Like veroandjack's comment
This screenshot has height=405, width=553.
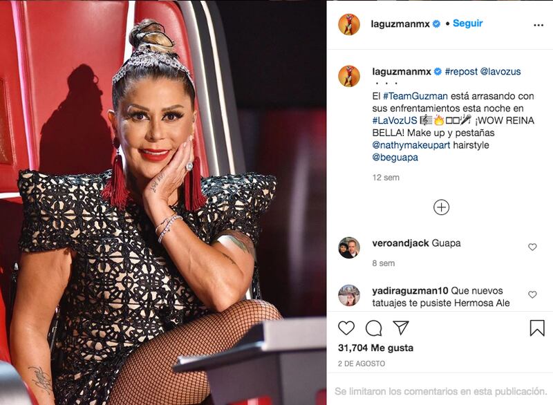click(532, 247)
